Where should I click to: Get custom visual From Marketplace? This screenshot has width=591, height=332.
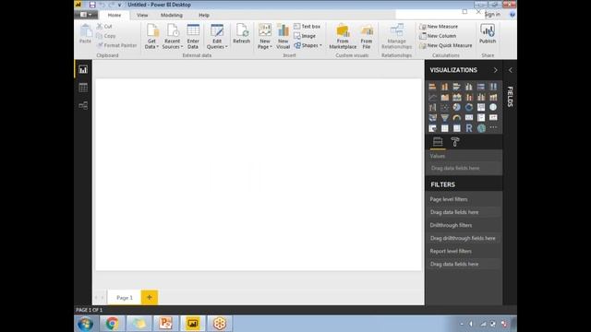pyautogui.click(x=343, y=37)
